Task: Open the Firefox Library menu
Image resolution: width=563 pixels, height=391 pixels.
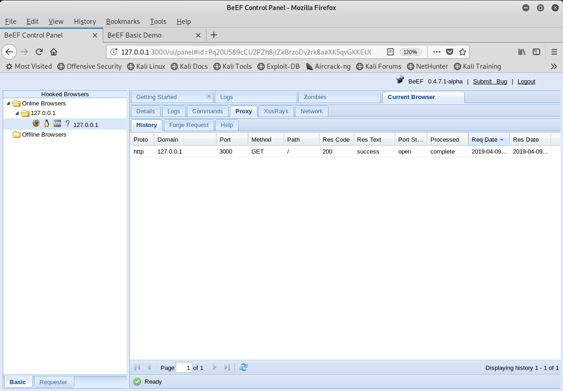Action: 522,52
